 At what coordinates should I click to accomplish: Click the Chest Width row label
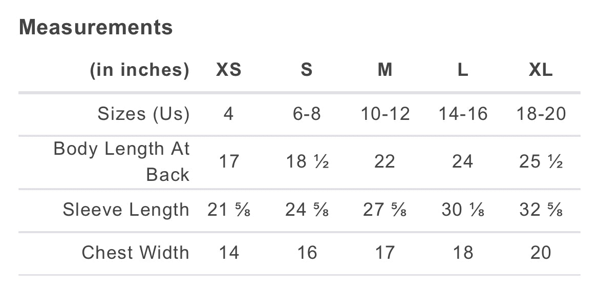click(136, 253)
